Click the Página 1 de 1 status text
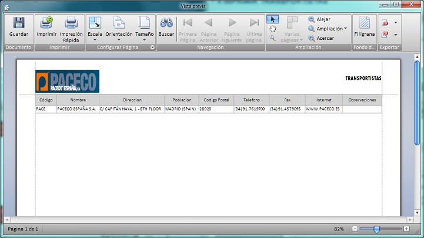Viewport: 424px width, 238px height. (23, 229)
